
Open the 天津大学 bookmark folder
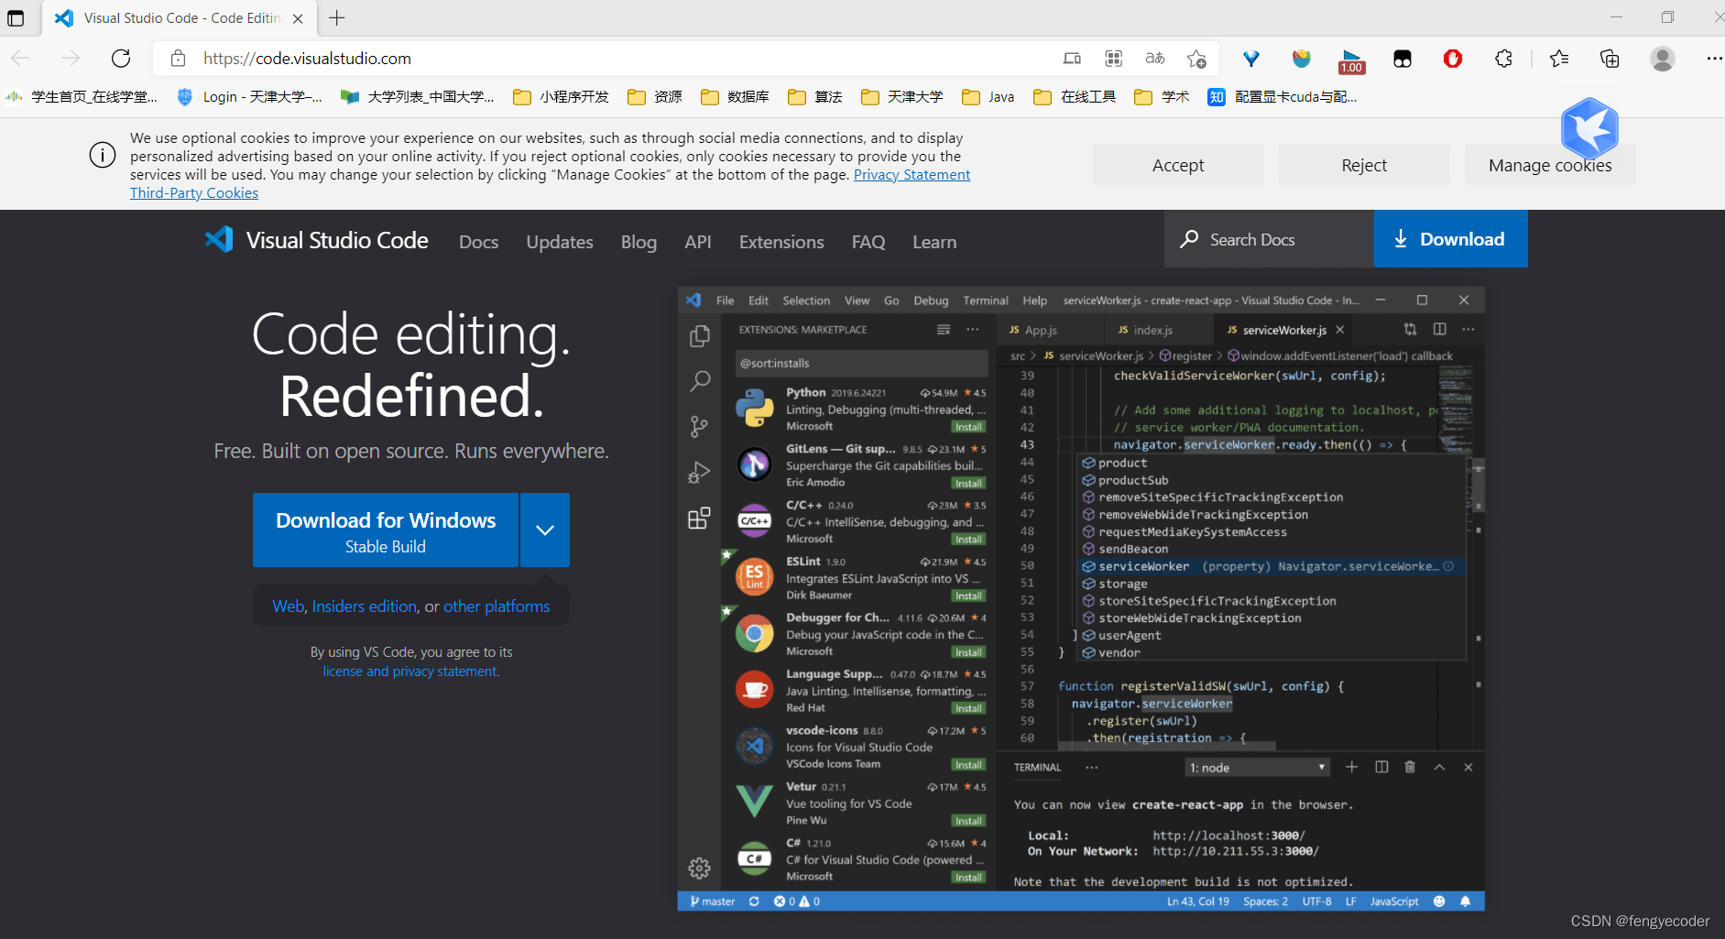902,97
